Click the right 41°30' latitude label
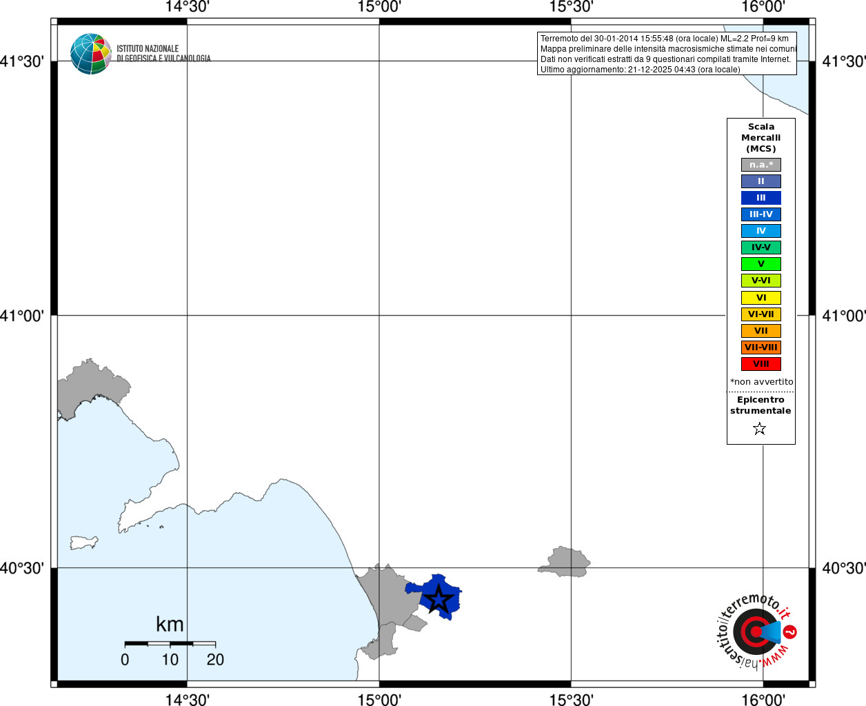Screen dimensions: 866x706 (844, 62)
